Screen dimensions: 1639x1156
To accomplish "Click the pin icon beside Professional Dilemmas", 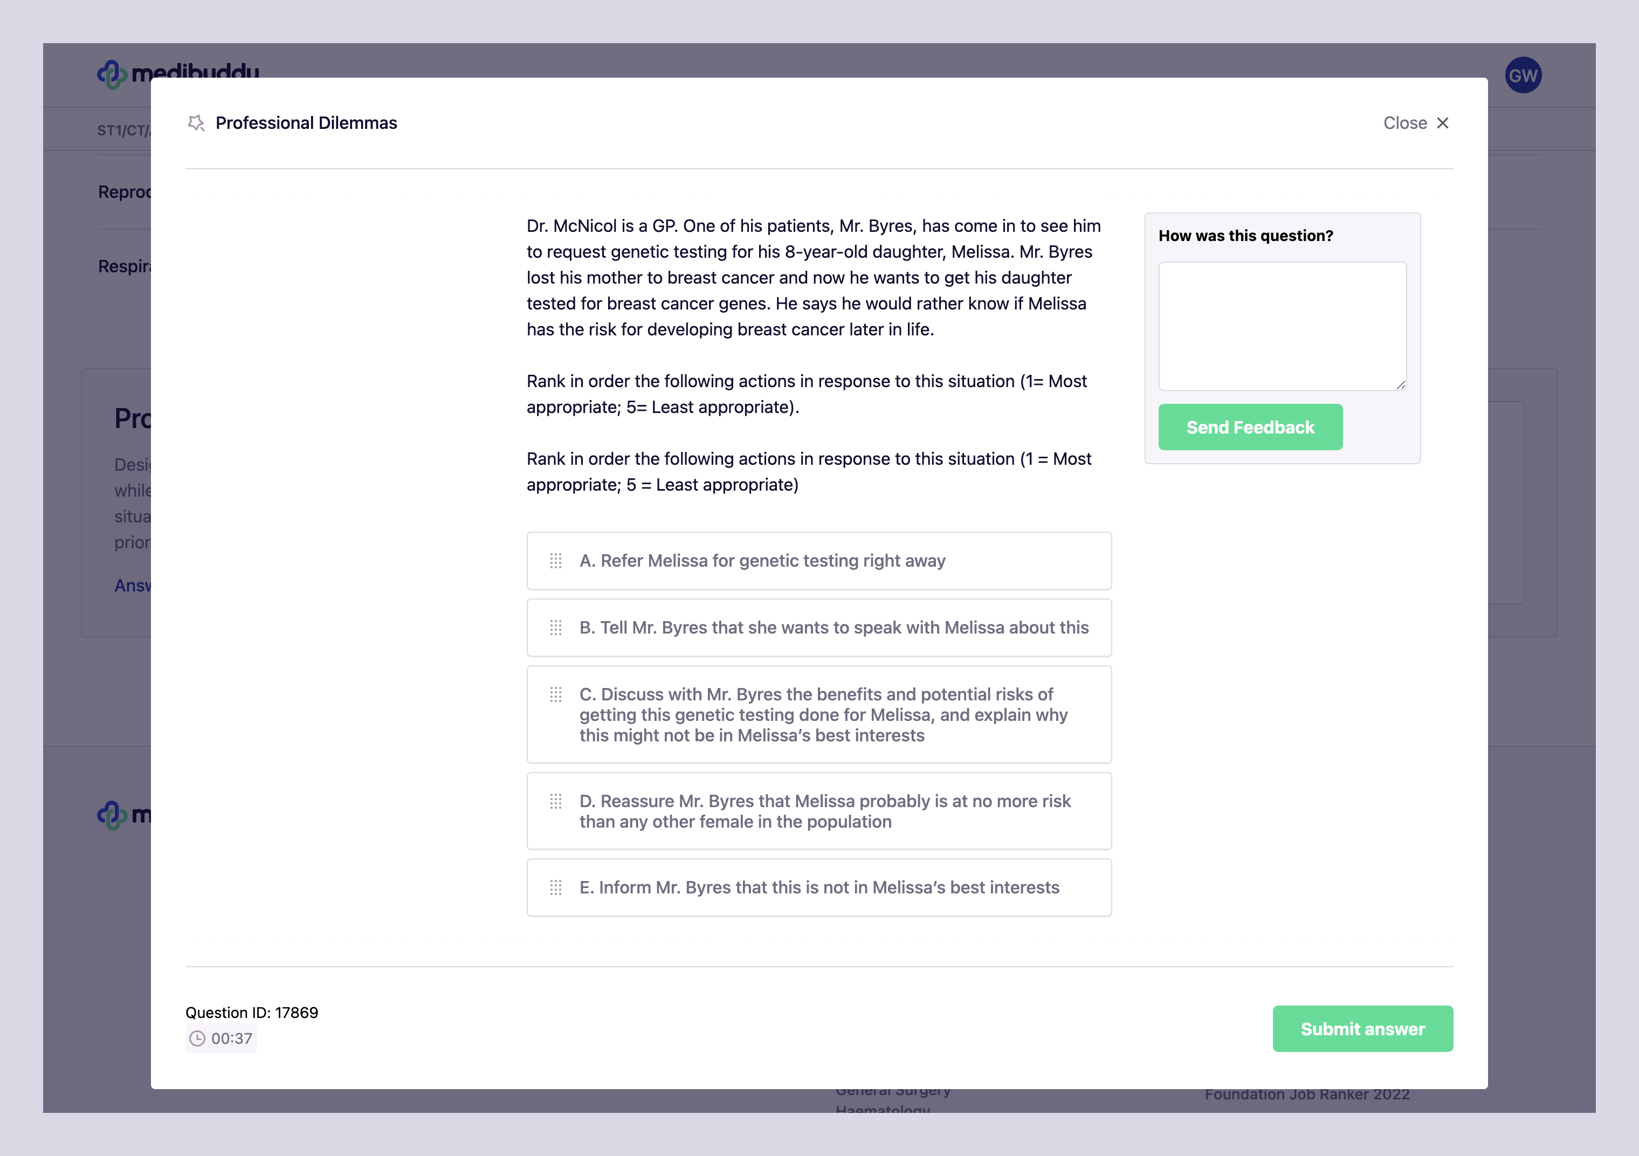I will click(x=196, y=123).
